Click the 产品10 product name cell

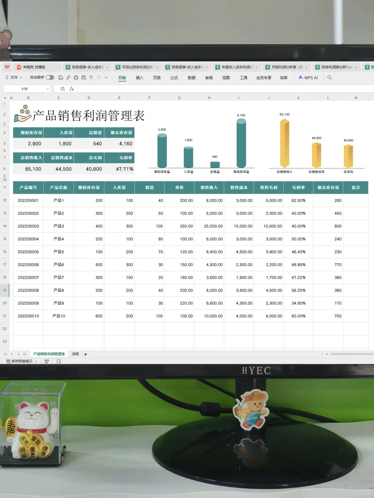pyautogui.click(x=59, y=316)
